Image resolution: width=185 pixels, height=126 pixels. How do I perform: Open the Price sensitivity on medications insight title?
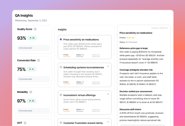click(81, 40)
